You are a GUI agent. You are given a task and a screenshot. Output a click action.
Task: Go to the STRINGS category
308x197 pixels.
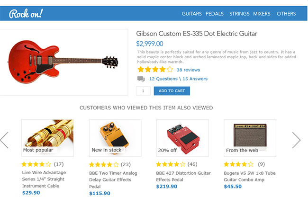[239, 14]
